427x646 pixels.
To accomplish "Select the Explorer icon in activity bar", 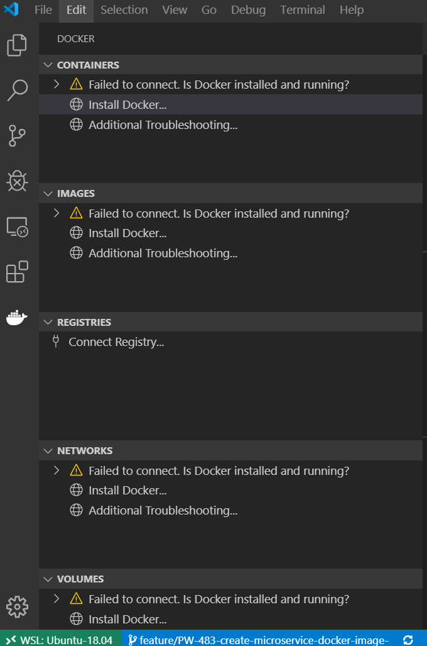I will point(16,45).
